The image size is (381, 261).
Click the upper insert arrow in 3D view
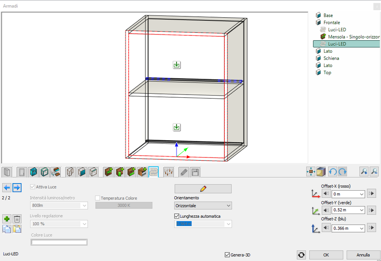[177, 65]
